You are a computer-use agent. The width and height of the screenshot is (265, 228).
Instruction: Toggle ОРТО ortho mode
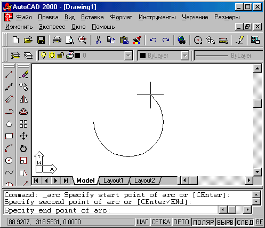(181, 222)
